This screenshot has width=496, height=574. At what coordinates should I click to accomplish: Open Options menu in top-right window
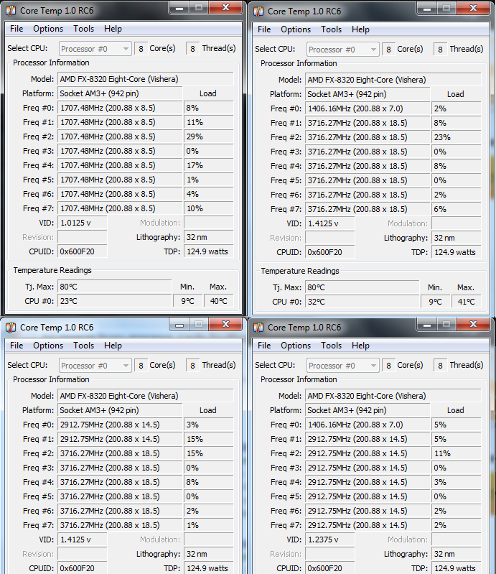point(296,29)
